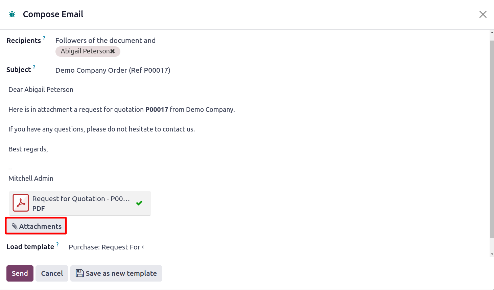
Task: Click the scrollbar up arrow
Action: pos(492,33)
